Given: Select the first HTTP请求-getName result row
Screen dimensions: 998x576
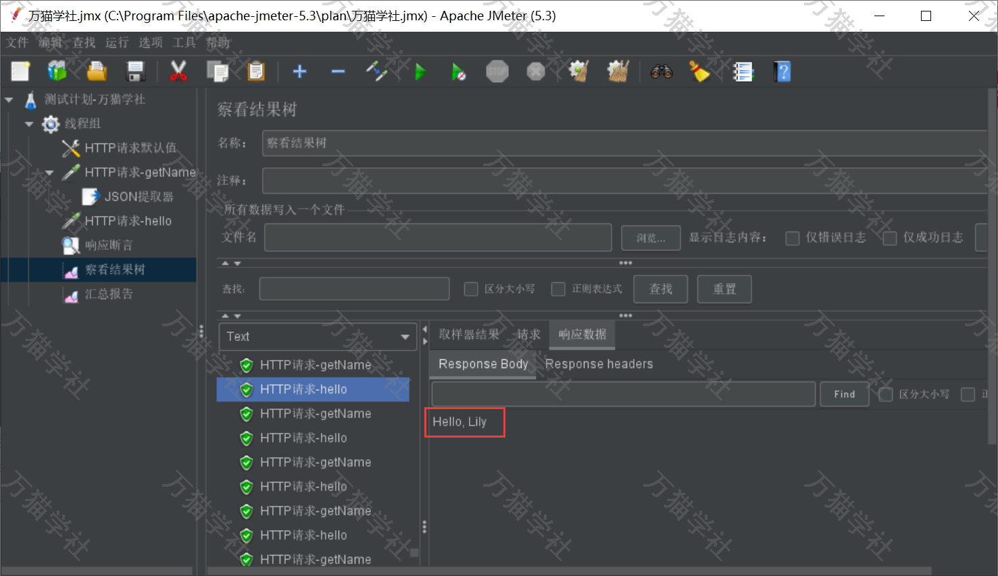Looking at the screenshot, I should (x=313, y=365).
